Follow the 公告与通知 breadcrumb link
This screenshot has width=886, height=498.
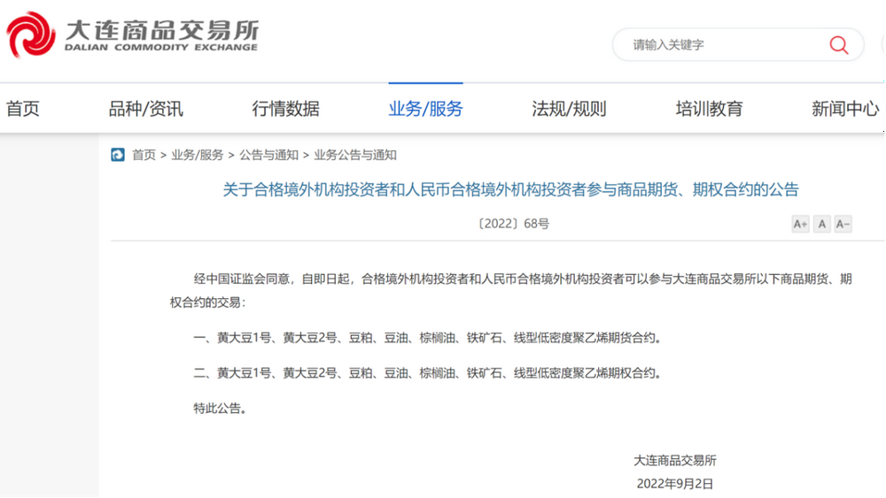268,155
